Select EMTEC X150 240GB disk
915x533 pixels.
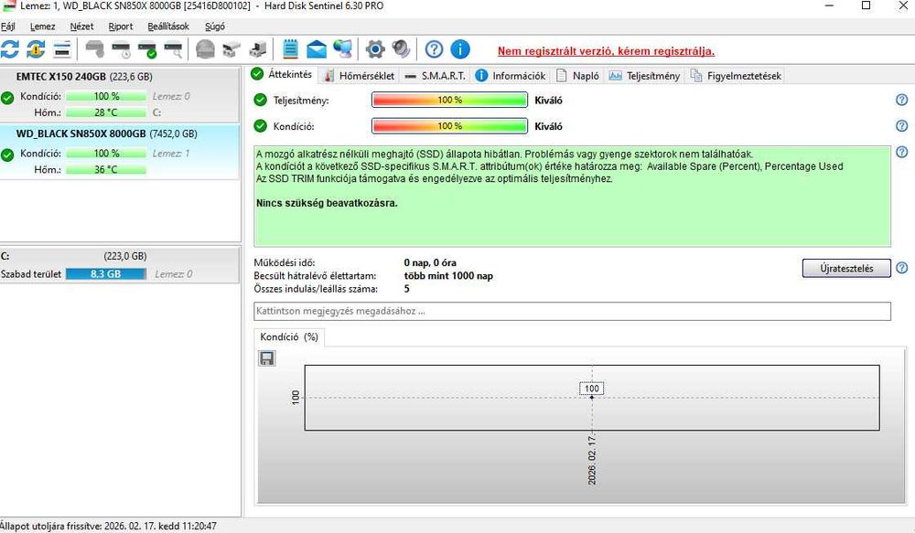point(120,95)
